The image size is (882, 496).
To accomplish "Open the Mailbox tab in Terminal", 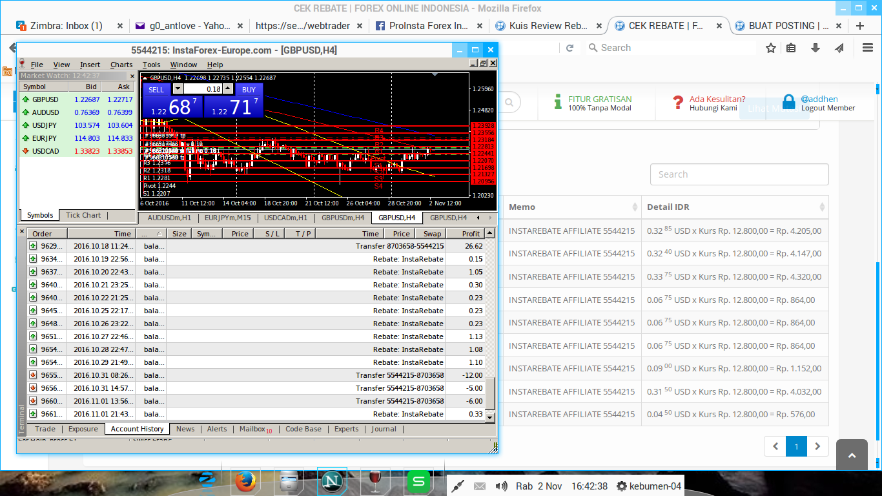I will click(x=255, y=429).
